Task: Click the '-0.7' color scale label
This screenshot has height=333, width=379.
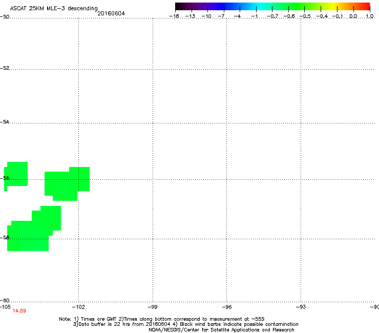Action: tap(272, 16)
